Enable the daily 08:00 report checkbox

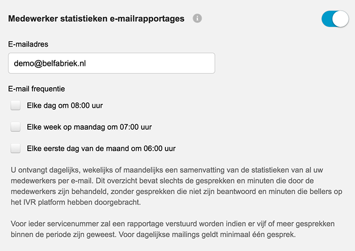pos(16,105)
